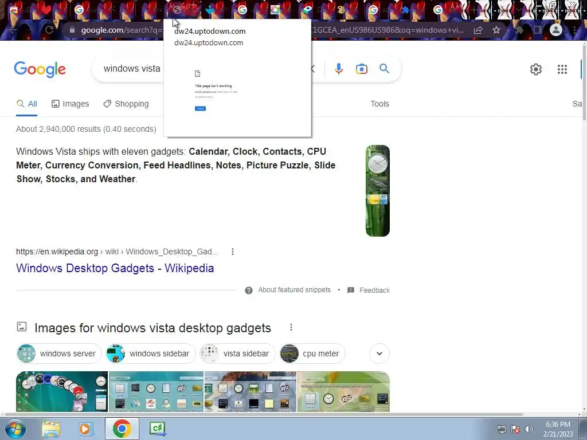Switch to the Images results tab

pyautogui.click(x=71, y=104)
